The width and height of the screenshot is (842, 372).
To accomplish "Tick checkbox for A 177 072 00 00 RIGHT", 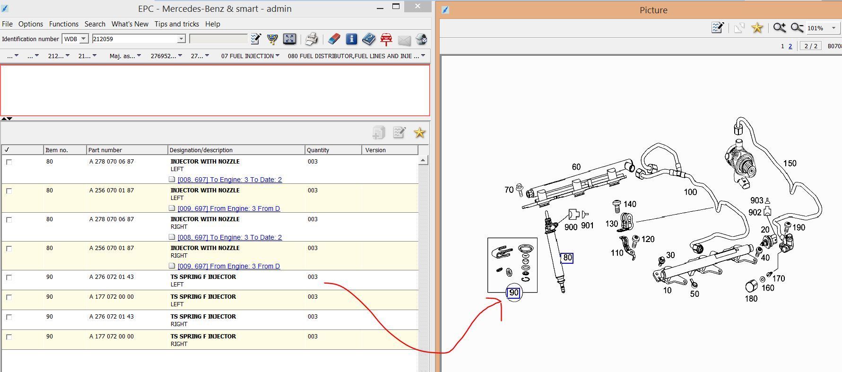I will [x=9, y=337].
